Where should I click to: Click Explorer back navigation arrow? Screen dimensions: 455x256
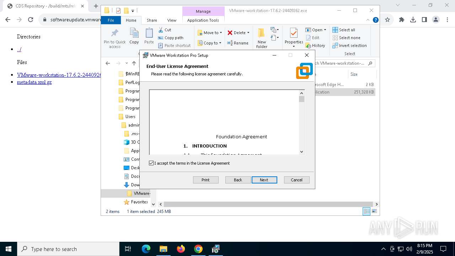pyautogui.click(x=108, y=63)
